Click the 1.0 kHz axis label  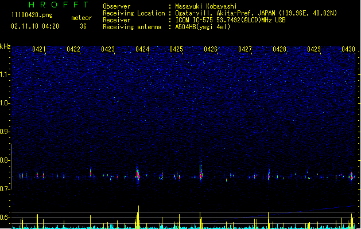(5, 103)
